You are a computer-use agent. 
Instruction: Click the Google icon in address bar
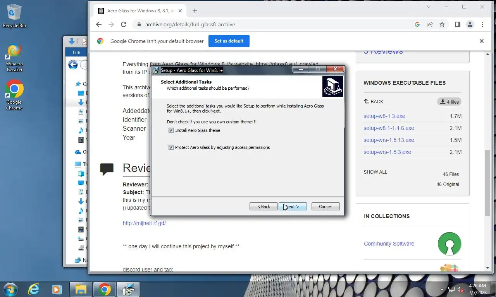(x=417, y=24)
